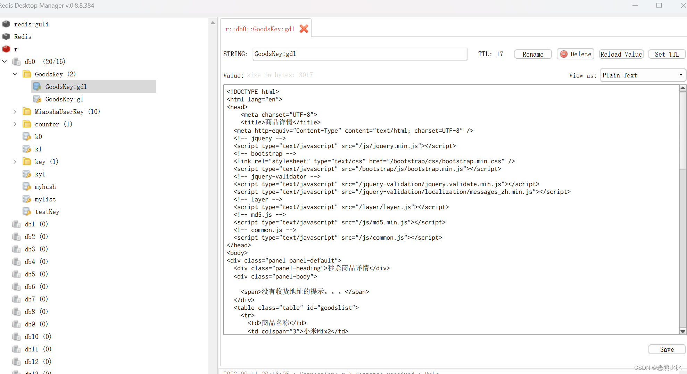Image resolution: width=687 pixels, height=374 pixels.
Task: Click the db1 database icon
Action: [16, 224]
